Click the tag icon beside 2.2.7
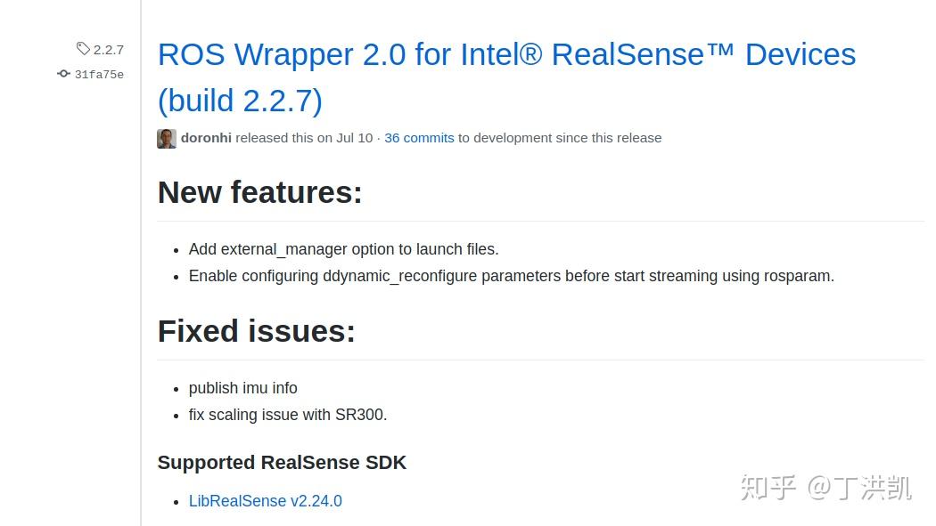The image size is (936, 526). click(x=83, y=49)
